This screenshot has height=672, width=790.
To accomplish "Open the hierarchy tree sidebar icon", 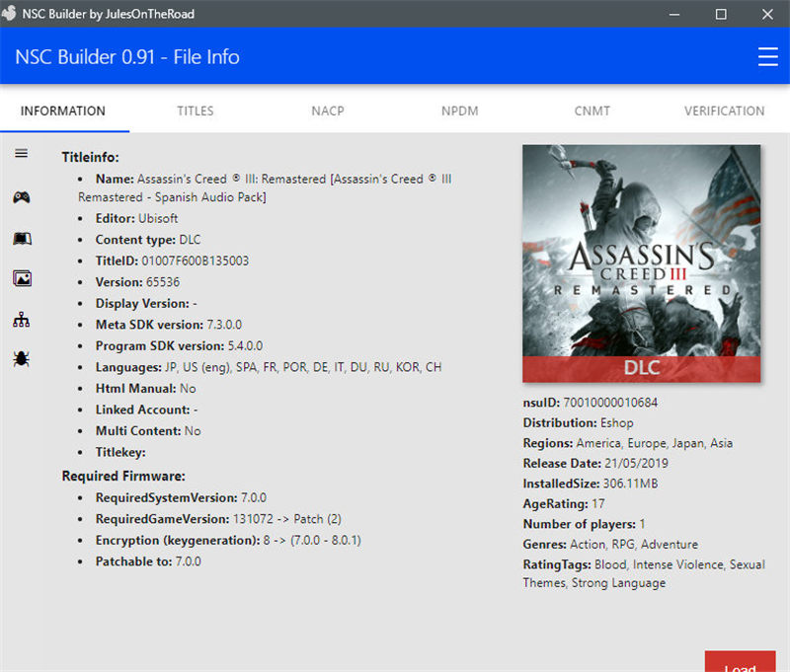I will [21, 320].
